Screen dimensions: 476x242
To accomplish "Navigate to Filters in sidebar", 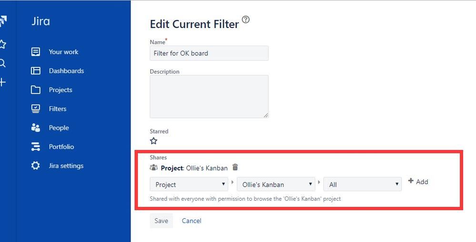I will point(57,109).
